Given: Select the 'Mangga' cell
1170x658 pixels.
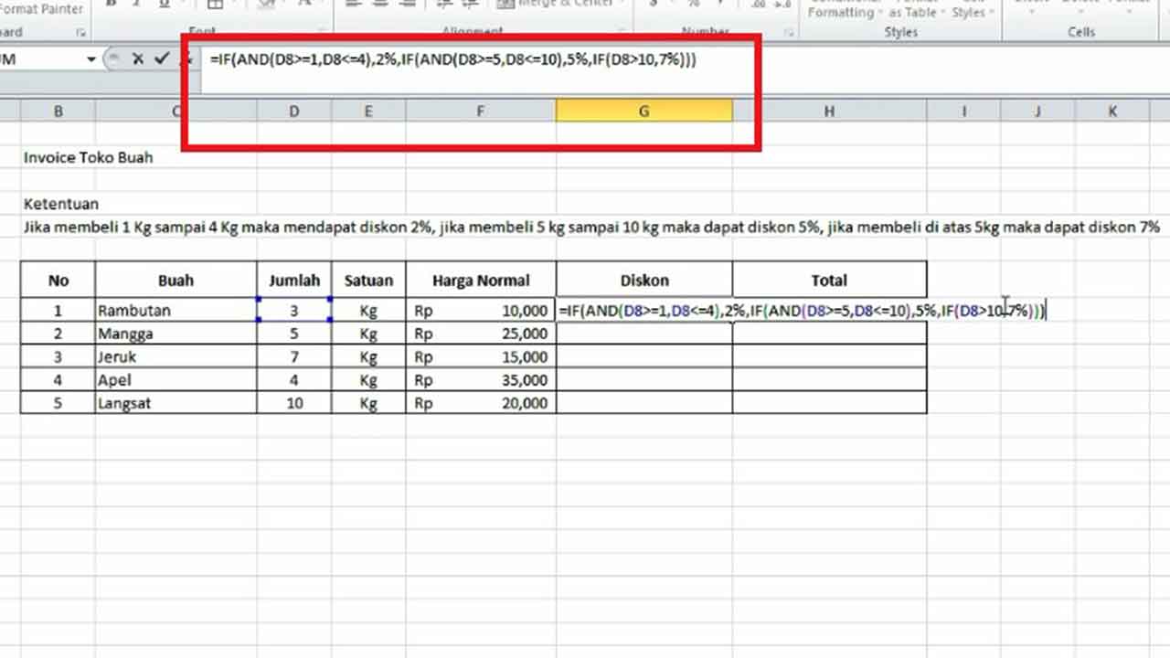Looking at the screenshot, I should (175, 334).
